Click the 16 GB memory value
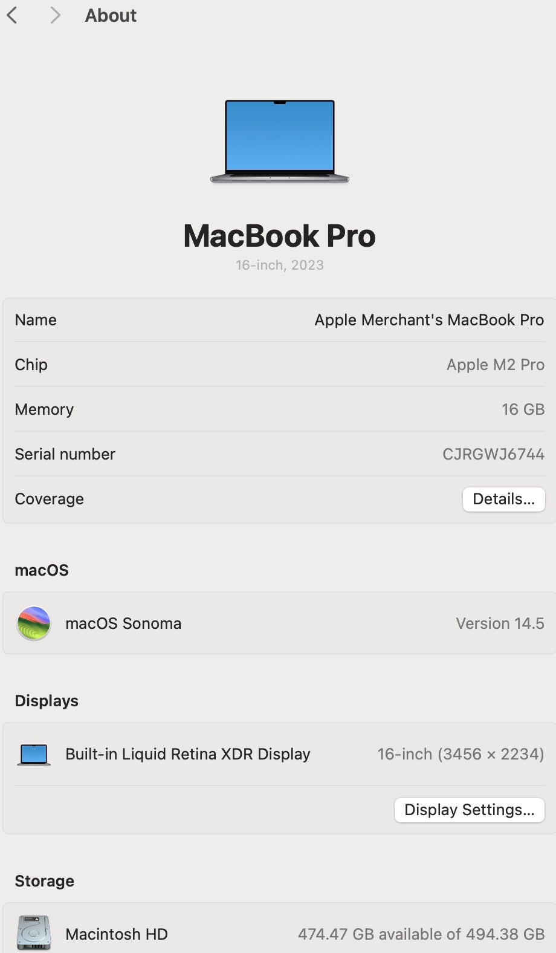This screenshot has height=953, width=556. tap(523, 409)
